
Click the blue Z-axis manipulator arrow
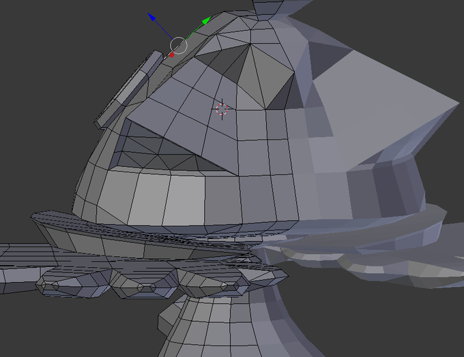click(x=151, y=17)
